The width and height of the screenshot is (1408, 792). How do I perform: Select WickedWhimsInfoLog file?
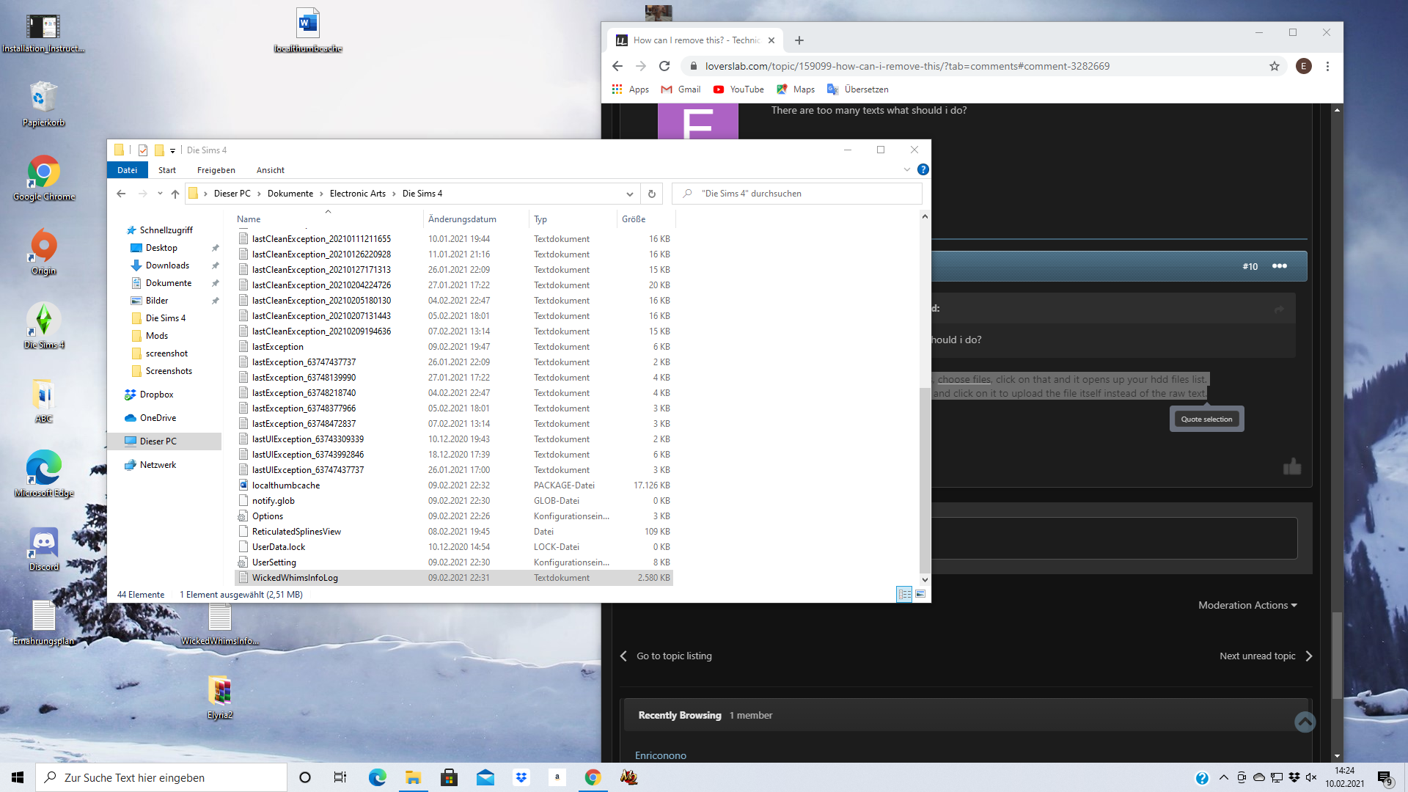click(x=453, y=578)
